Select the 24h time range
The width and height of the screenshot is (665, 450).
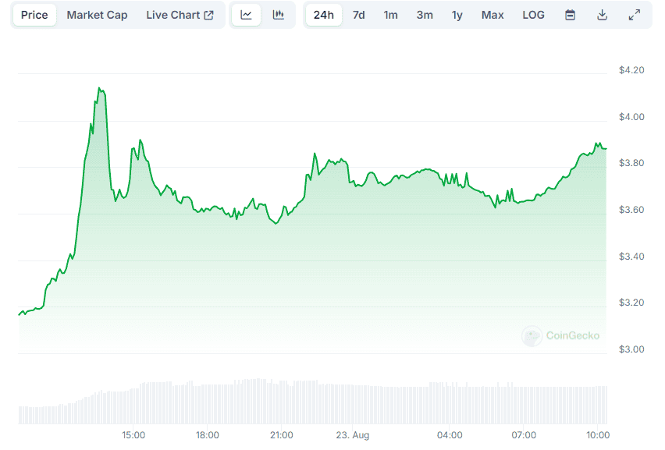coord(323,15)
